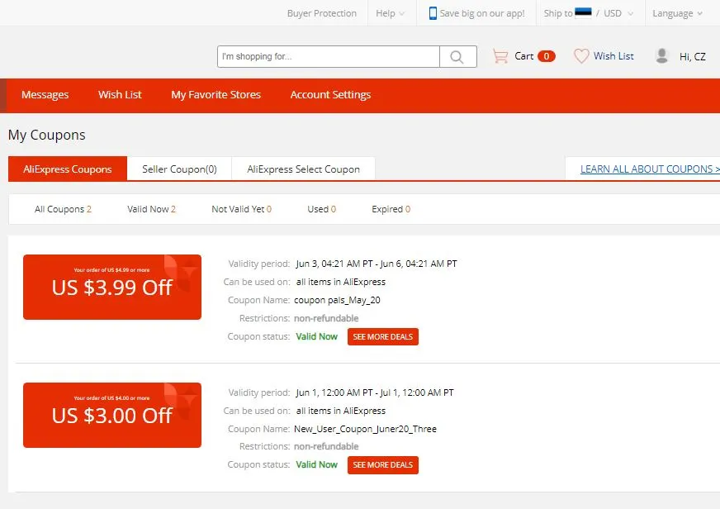
Task: Click the US $3.00 Off coupon card
Action: (x=112, y=416)
